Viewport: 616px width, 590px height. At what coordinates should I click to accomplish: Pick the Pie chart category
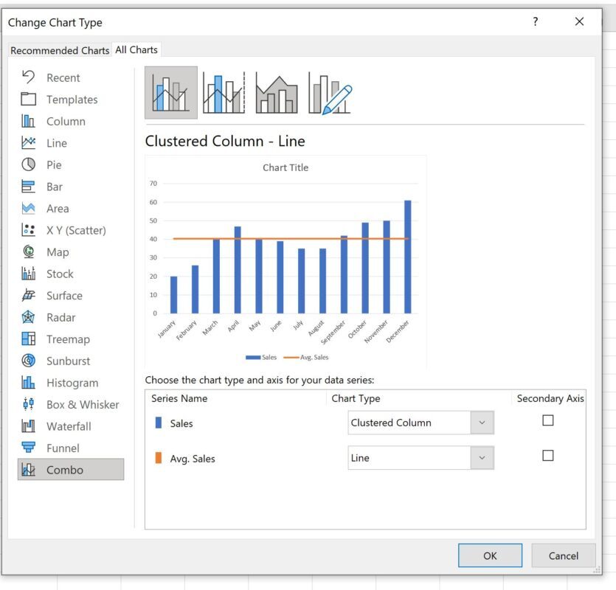(71, 165)
